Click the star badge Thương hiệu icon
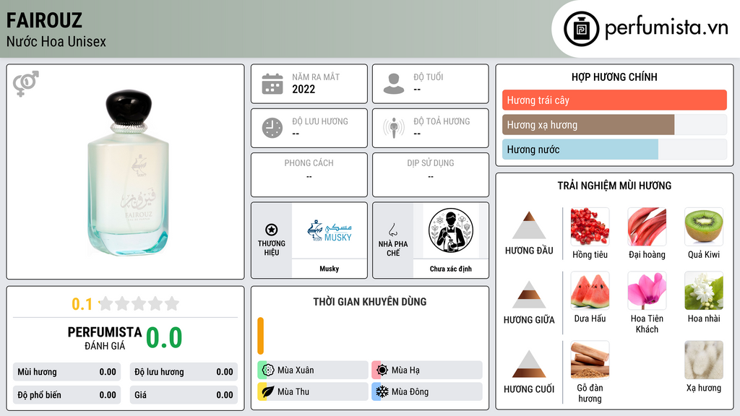The width and height of the screenshot is (740, 416). click(272, 230)
